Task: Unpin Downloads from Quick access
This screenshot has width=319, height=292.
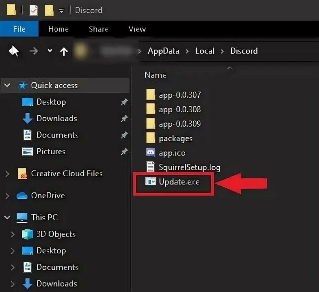Action: 124,118
